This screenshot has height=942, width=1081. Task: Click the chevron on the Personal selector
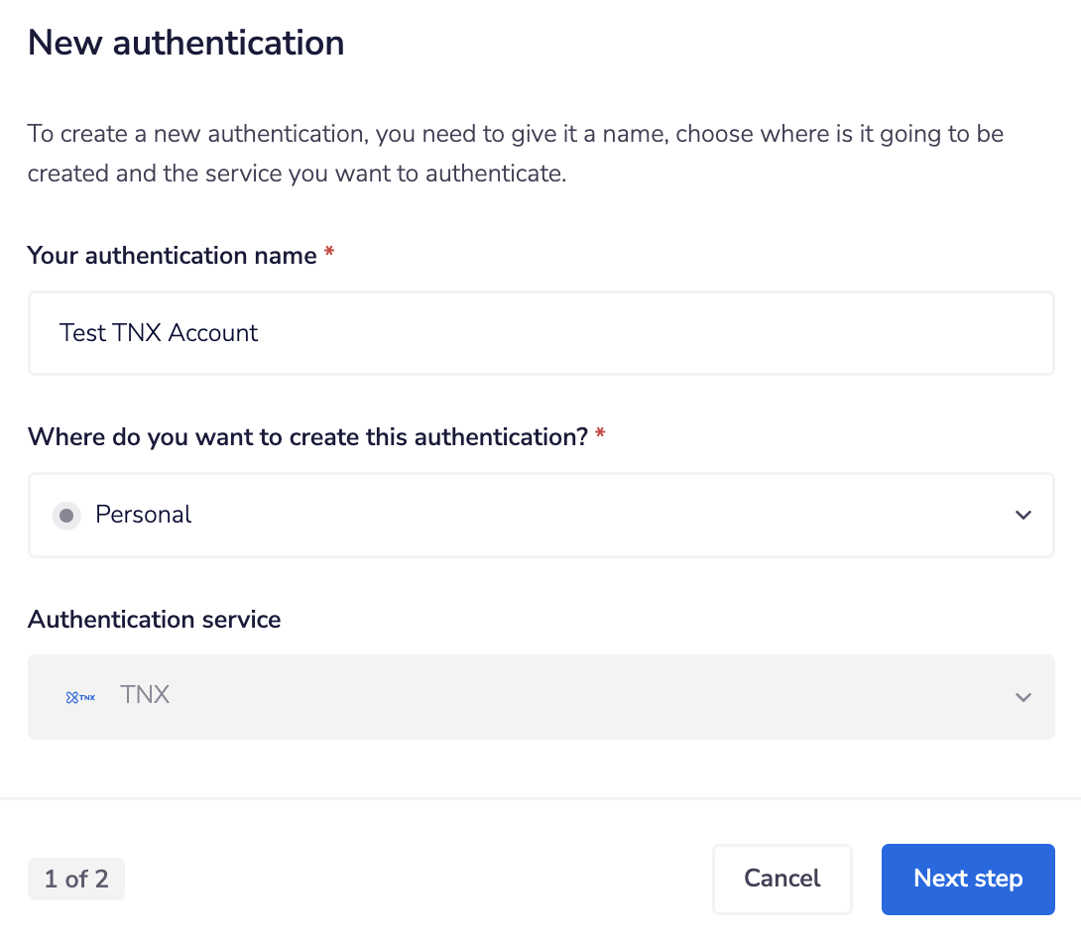(x=1022, y=515)
